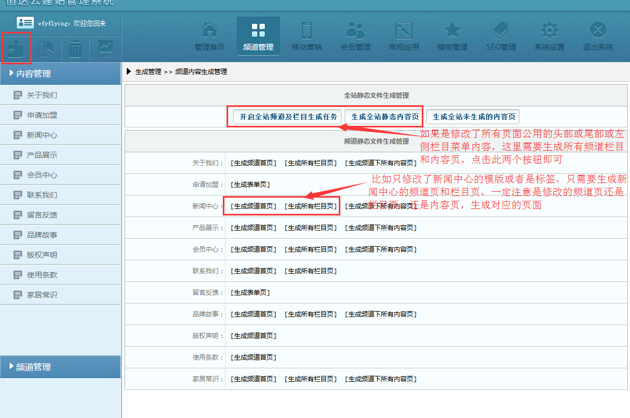Open 管理首页 from the top navigation

coord(210,36)
